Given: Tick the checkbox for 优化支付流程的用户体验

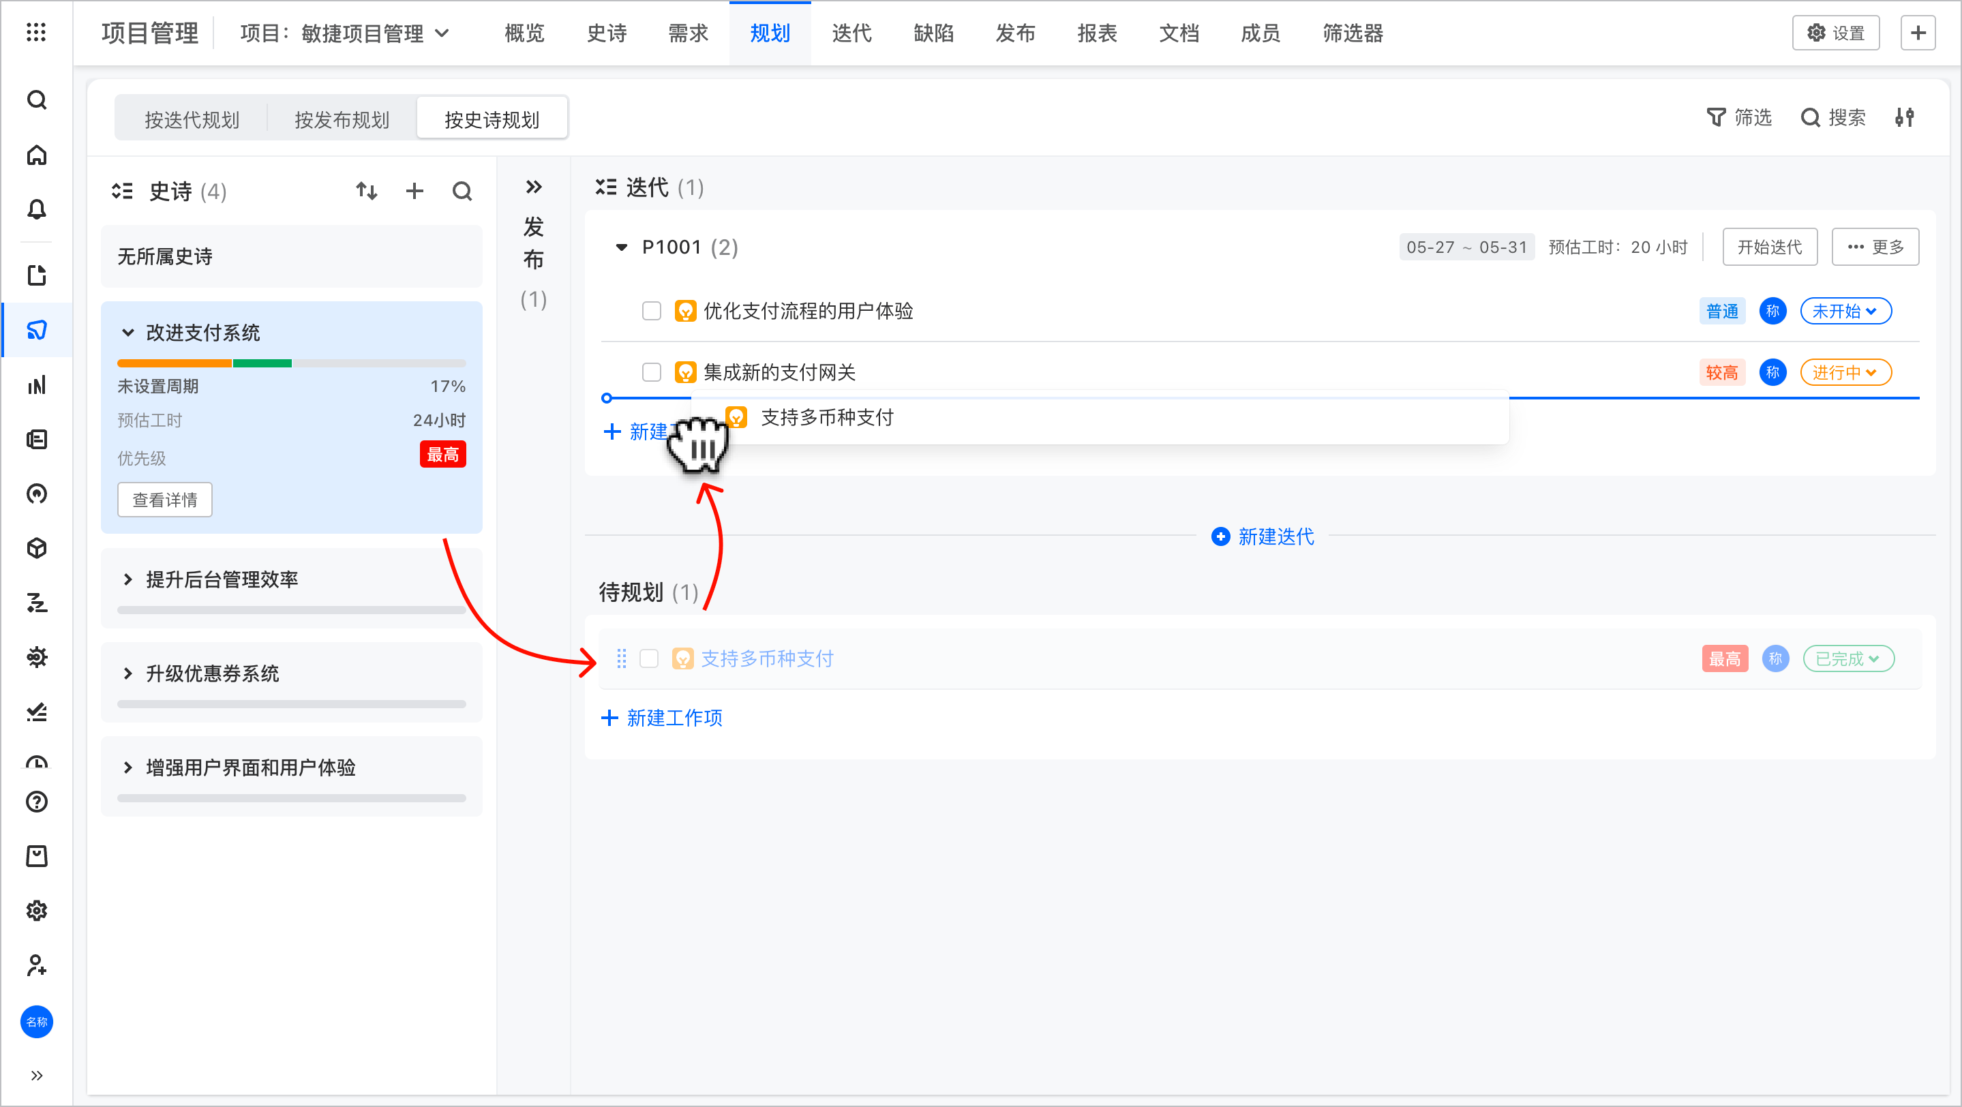Looking at the screenshot, I should (651, 311).
